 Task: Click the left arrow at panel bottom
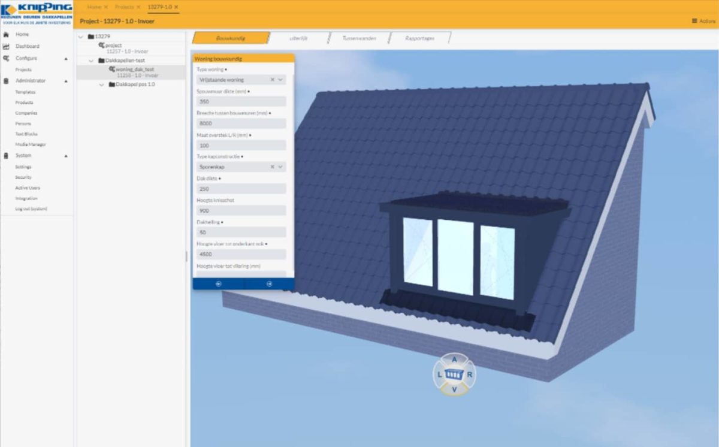point(218,284)
